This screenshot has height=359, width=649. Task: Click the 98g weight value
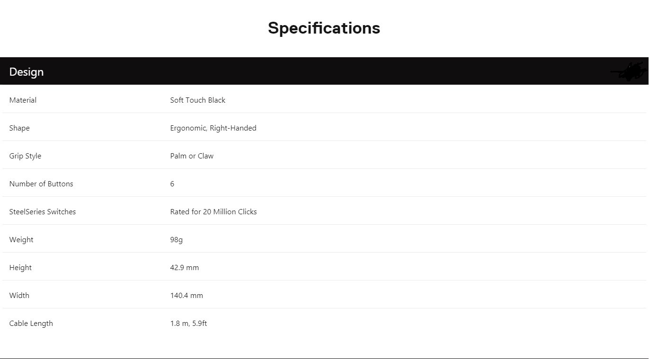[176, 240]
